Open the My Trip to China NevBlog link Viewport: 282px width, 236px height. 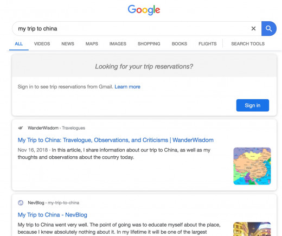[x=53, y=215]
